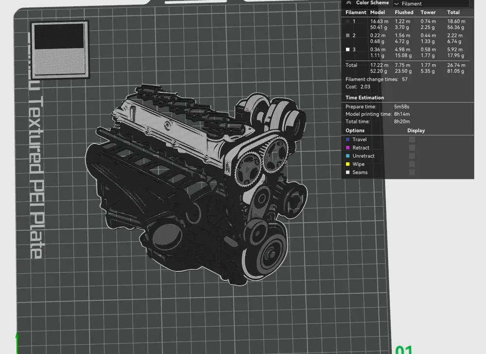Click the Filament column header

coord(356,12)
